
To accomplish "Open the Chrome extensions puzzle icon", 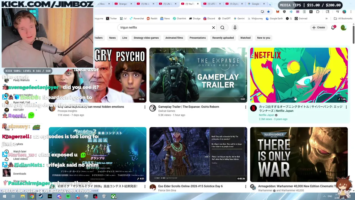I will pyautogui.click(x=318, y=12).
